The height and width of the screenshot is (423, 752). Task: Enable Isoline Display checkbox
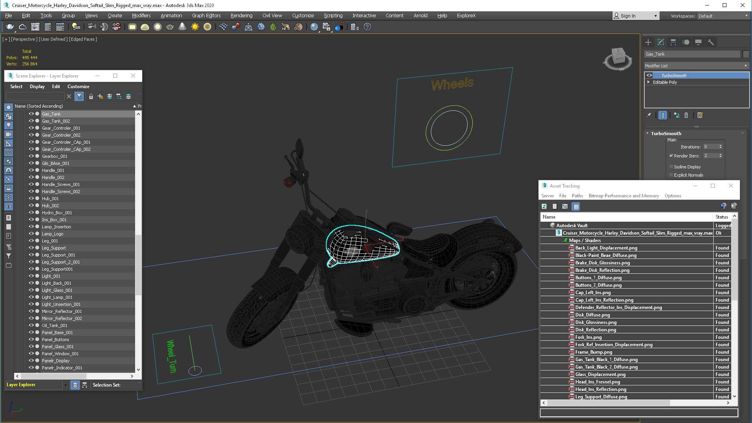[671, 167]
